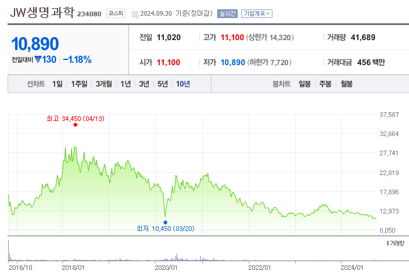The width and height of the screenshot is (409, 278).
Task: Click the 22,819 price axis label
Action: point(389,173)
